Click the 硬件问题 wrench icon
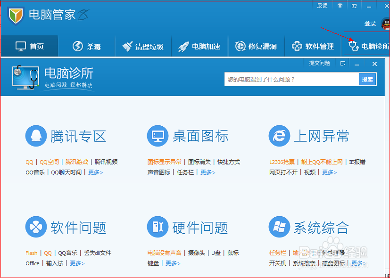The width and height of the screenshot is (390, 278). (x=158, y=227)
